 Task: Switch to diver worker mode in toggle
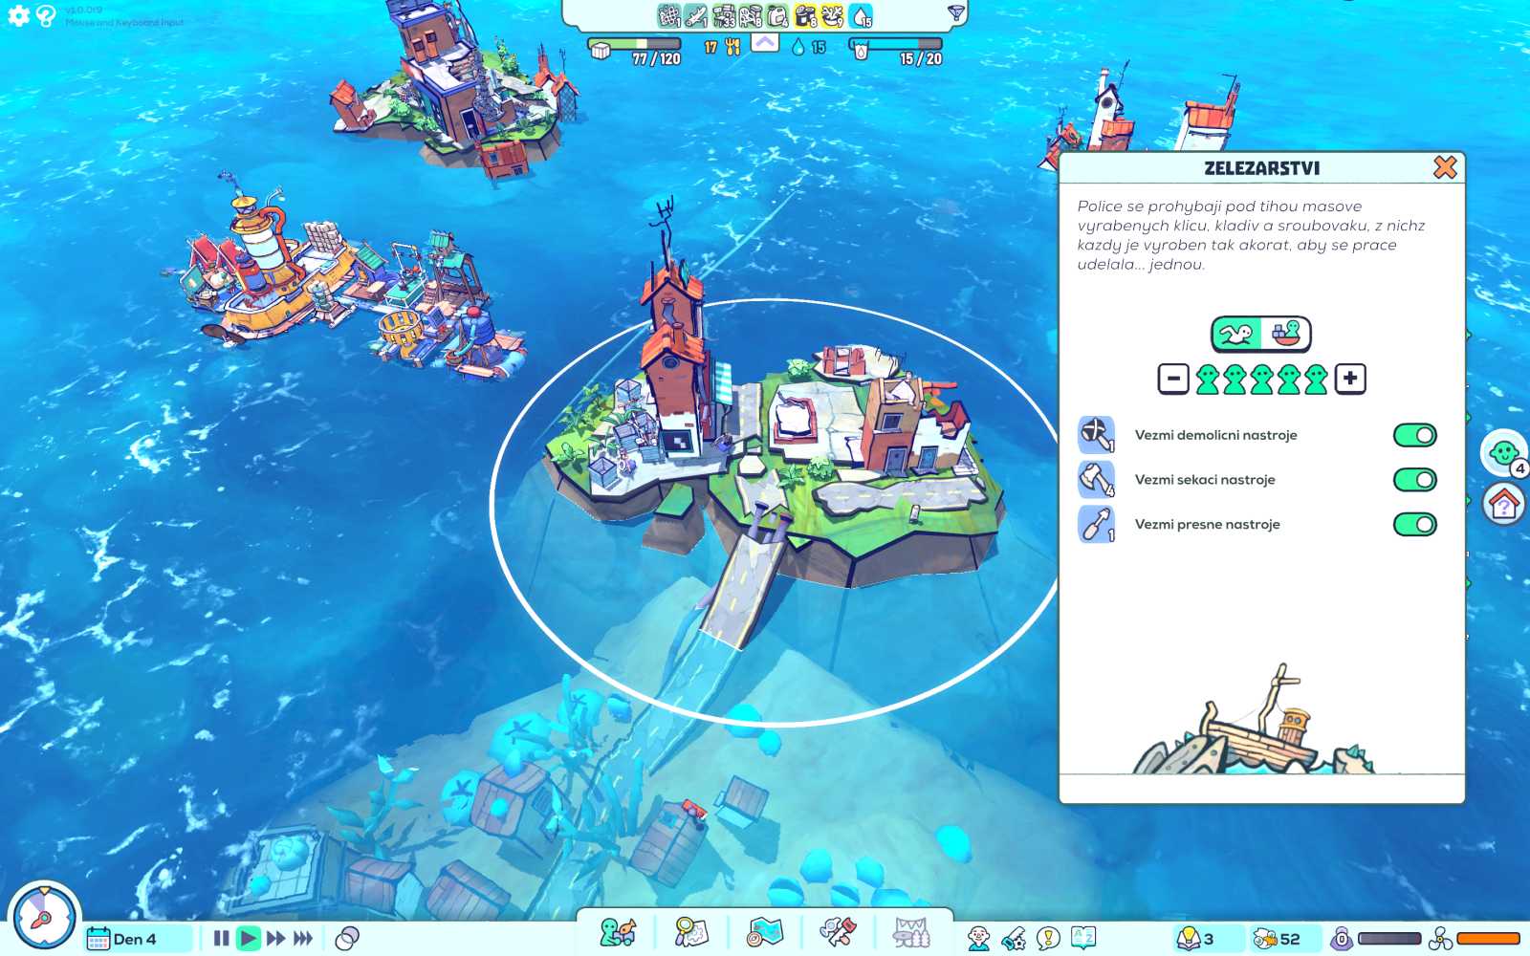[1236, 335]
